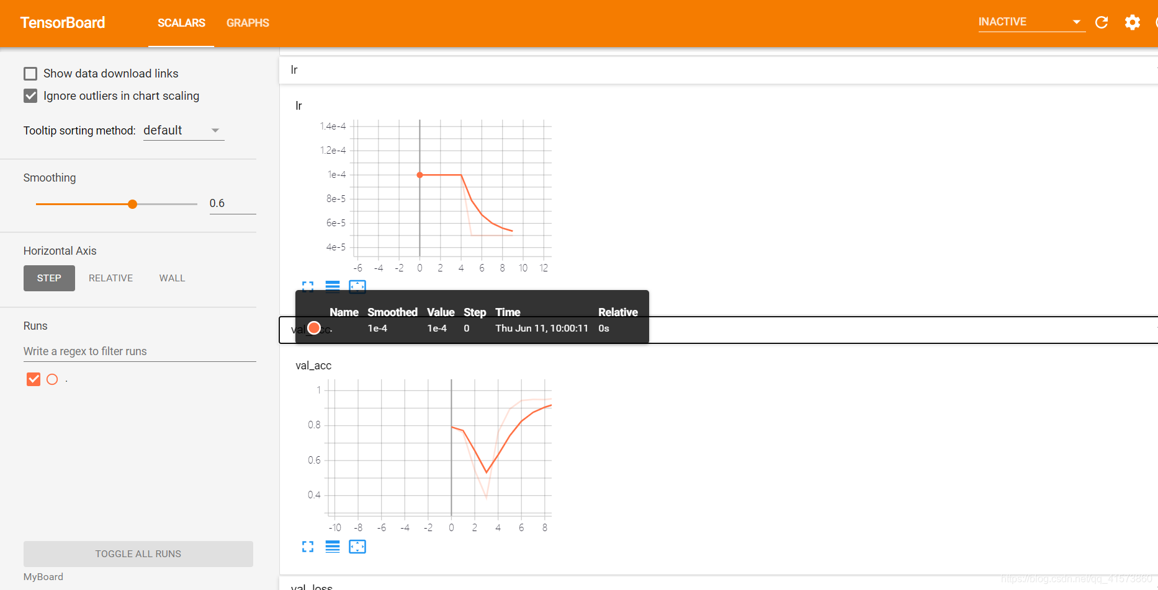Viewport: 1158px width, 590px height.
Task: Select STEP horizontal axis
Action: click(x=49, y=278)
